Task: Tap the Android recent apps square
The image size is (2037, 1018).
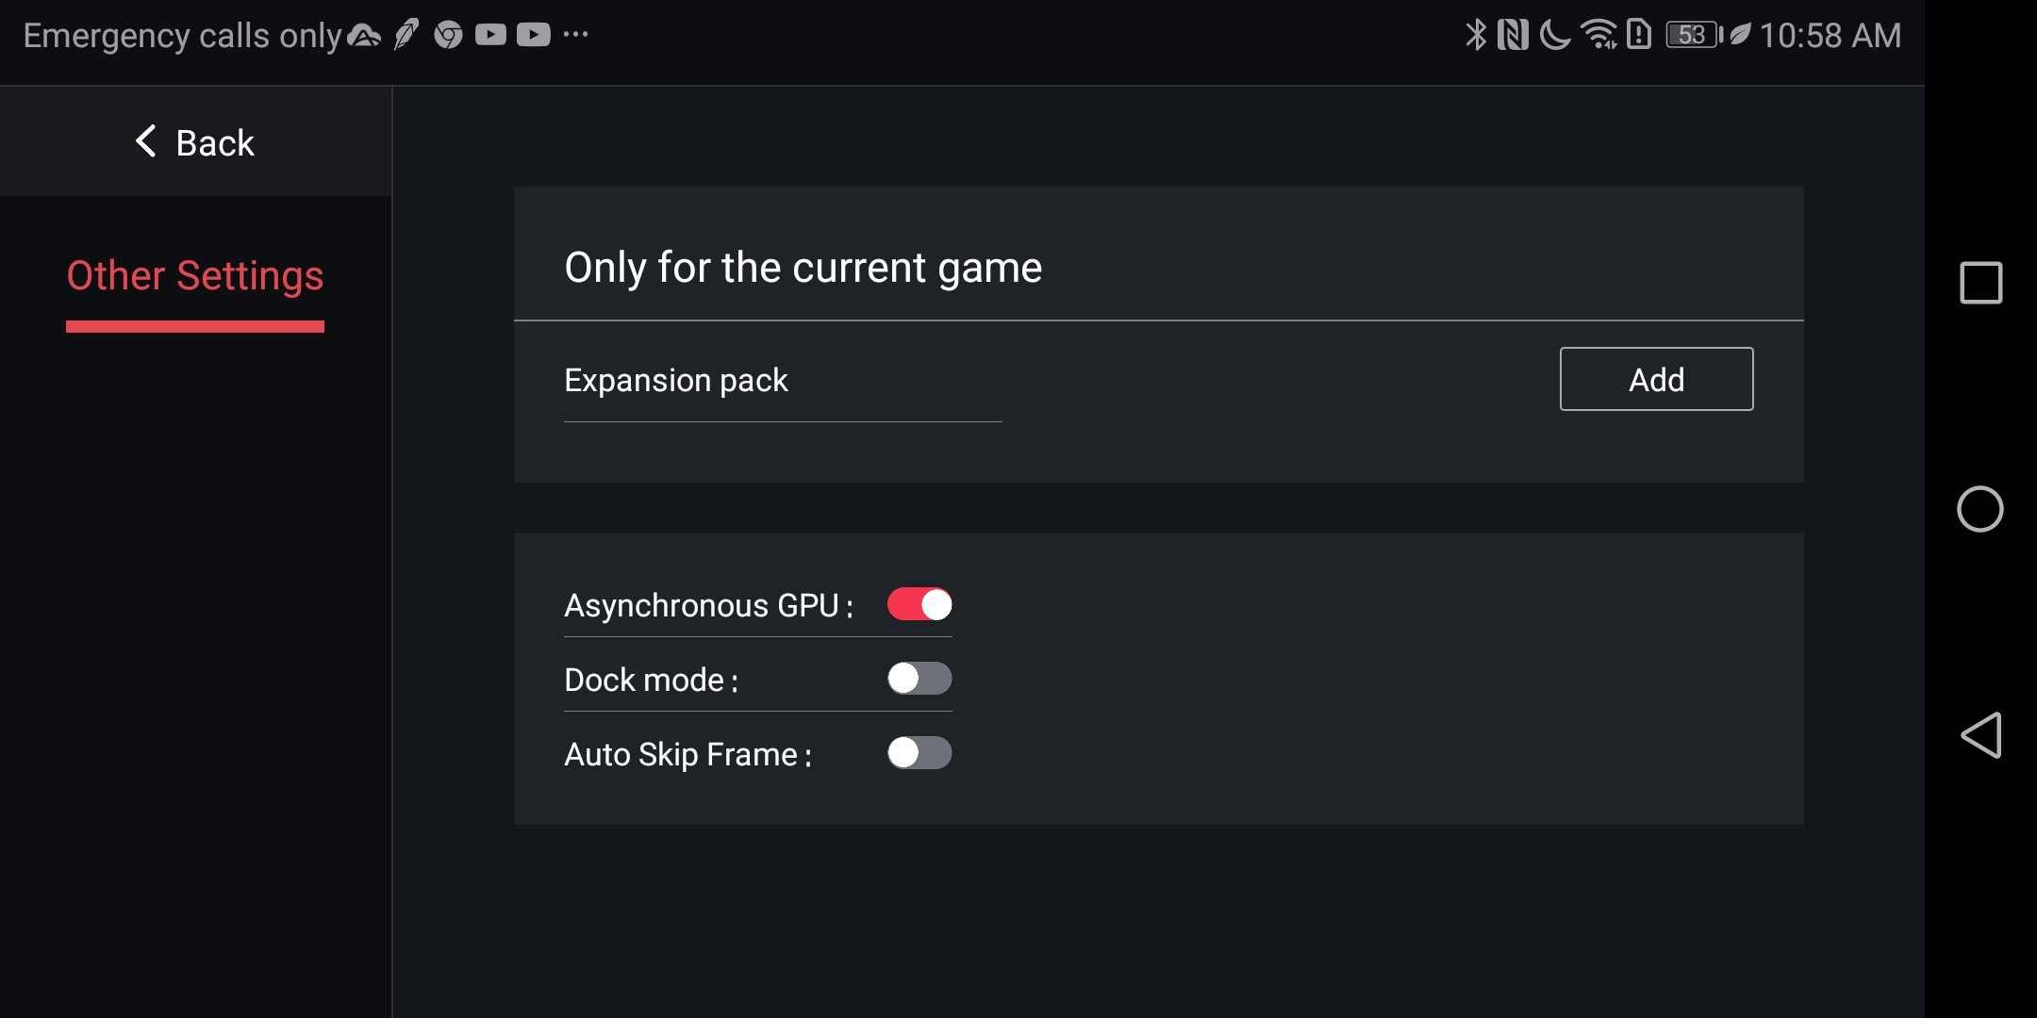Action: tap(1980, 283)
